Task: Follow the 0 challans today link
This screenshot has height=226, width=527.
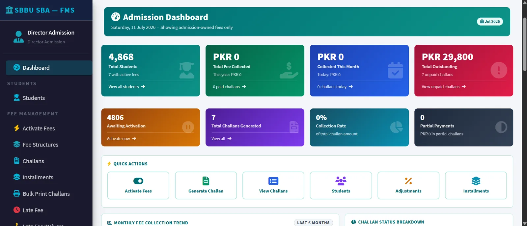Action: (335, 87)
